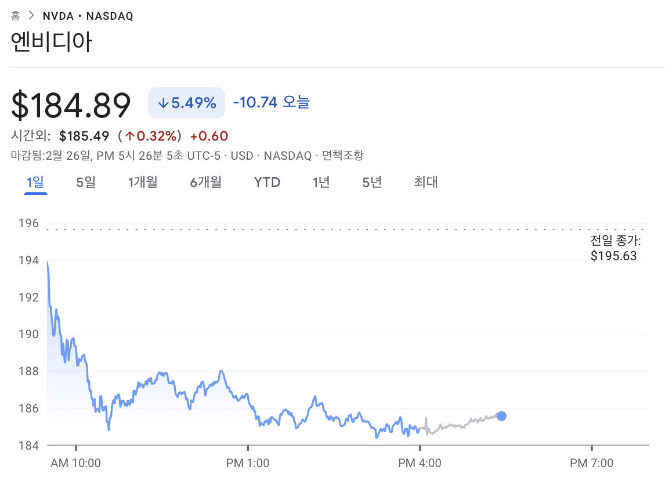Click the 홈 breadcrumb link
Viewport: 665px width, 481px height.
click(16, 16)
